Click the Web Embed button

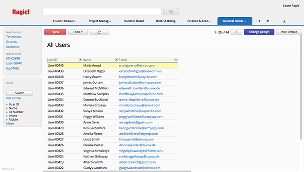pyautogui.click(x=289, y=32)
